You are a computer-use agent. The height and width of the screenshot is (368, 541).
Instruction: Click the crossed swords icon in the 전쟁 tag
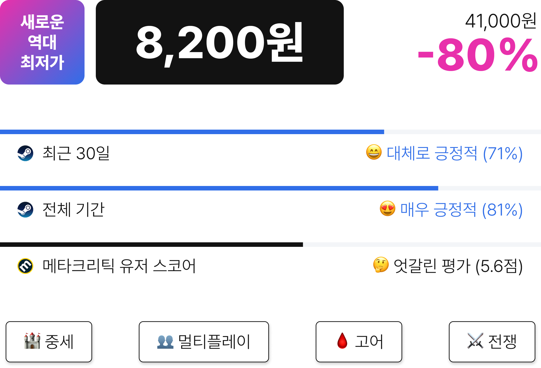(x=475, y=341)
